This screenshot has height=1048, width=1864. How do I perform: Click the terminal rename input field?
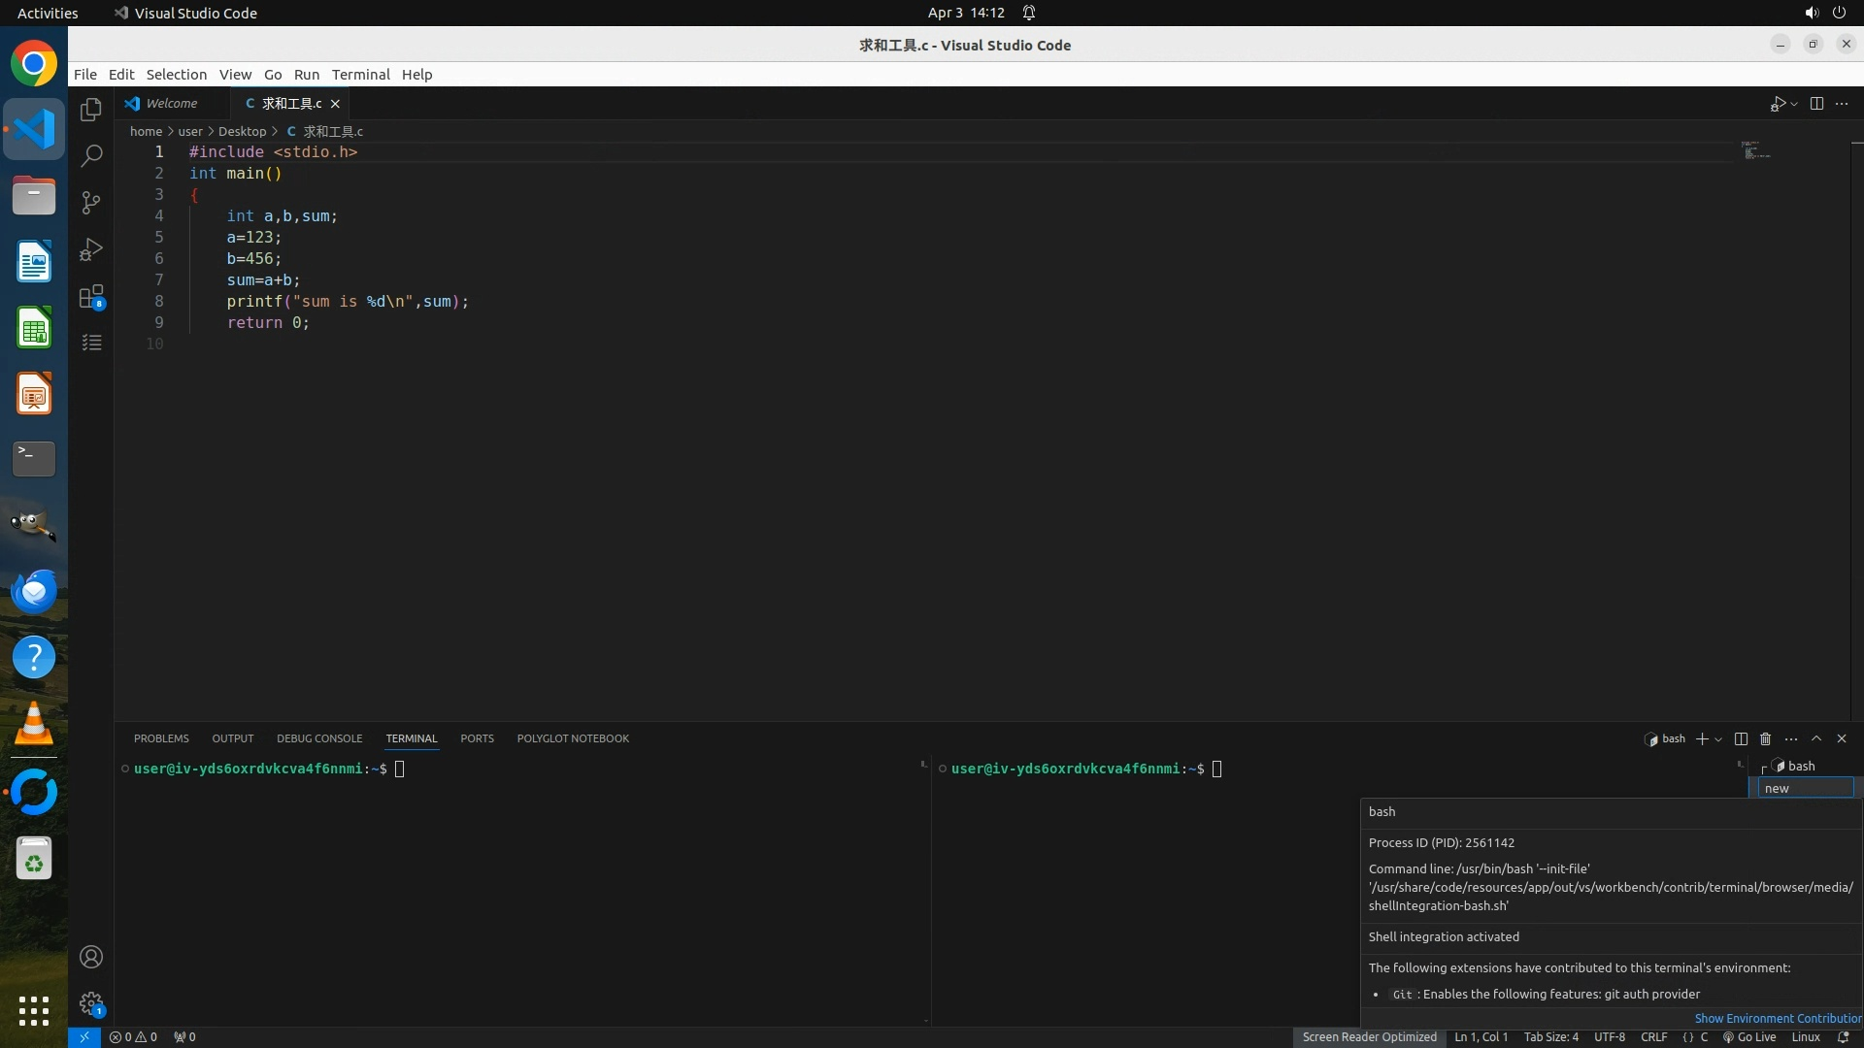point(1805,789)
